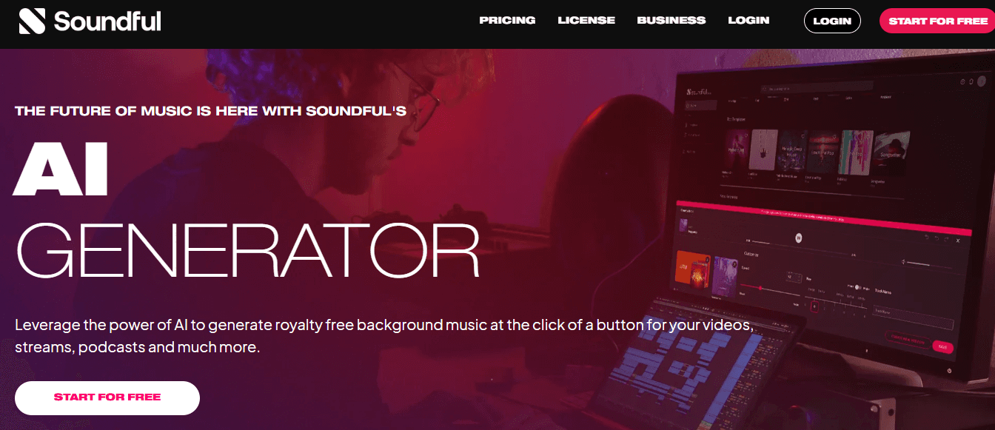Click the pink START FOR FREE header button
995x430 pixels.
[937, 21]
